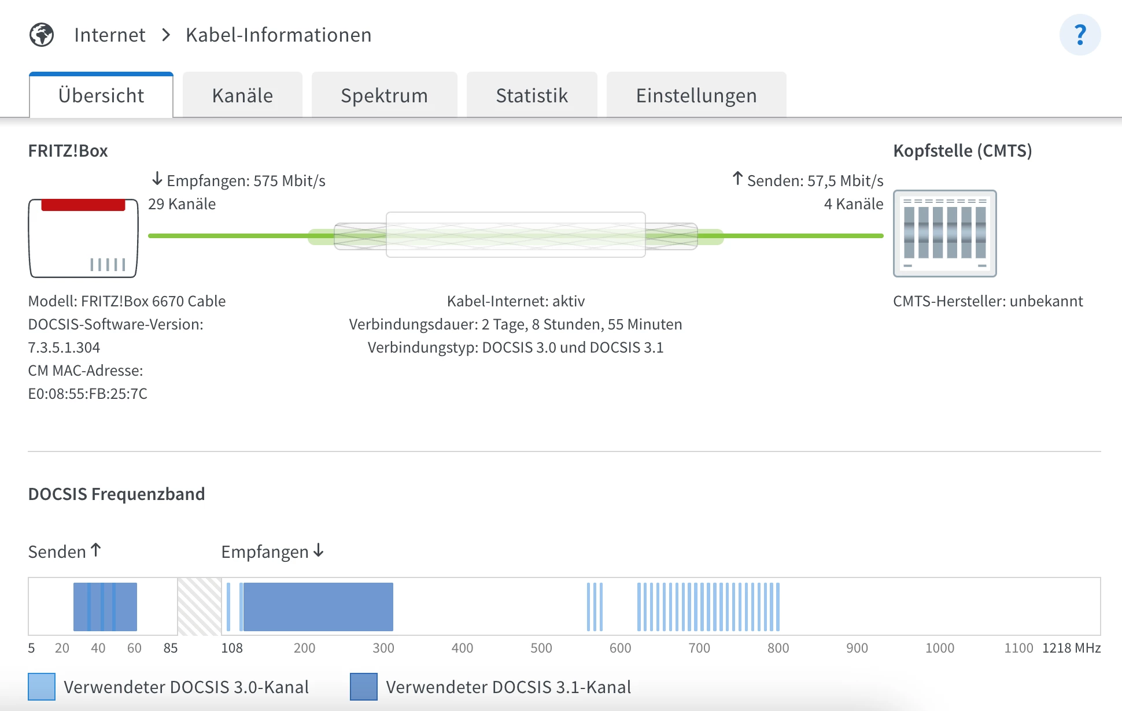Screen dimensions: 1122x711
Task: Click the CM MAC-Adresse: label
Action: 86,371
